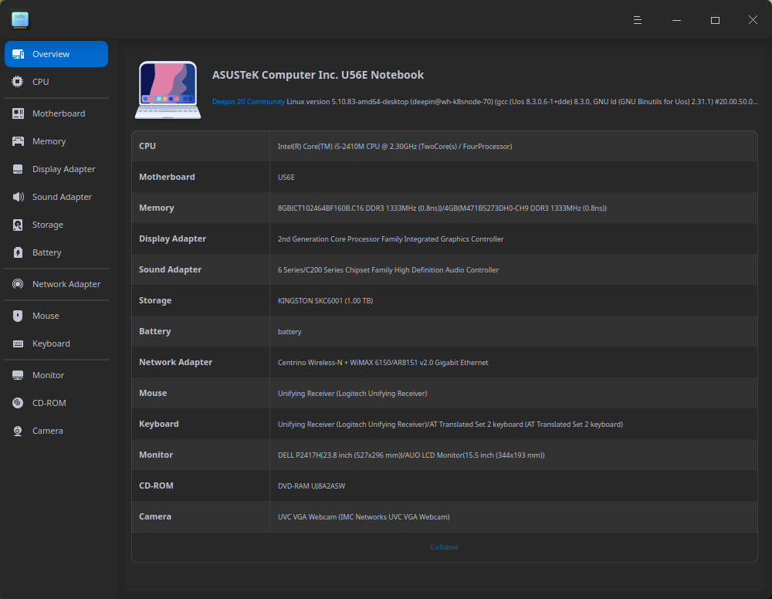Viewport: 772px width, 599px height.
Task: Click the CD-ROM disc icon
Action: tap(18, 403)
